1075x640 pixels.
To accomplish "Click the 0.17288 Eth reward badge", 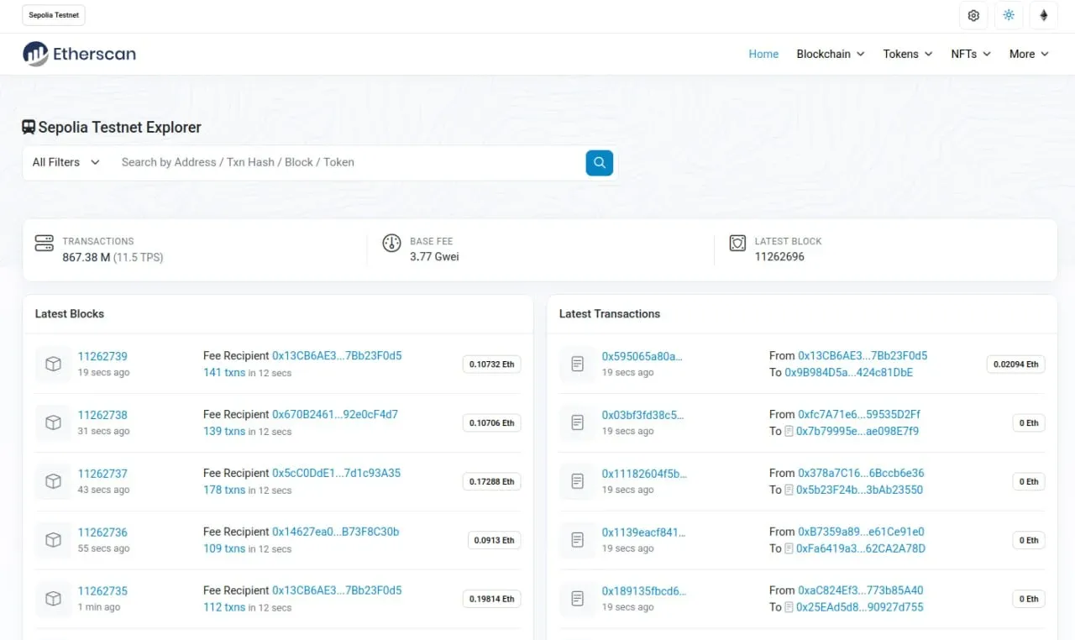I will [x=491, y=481].
